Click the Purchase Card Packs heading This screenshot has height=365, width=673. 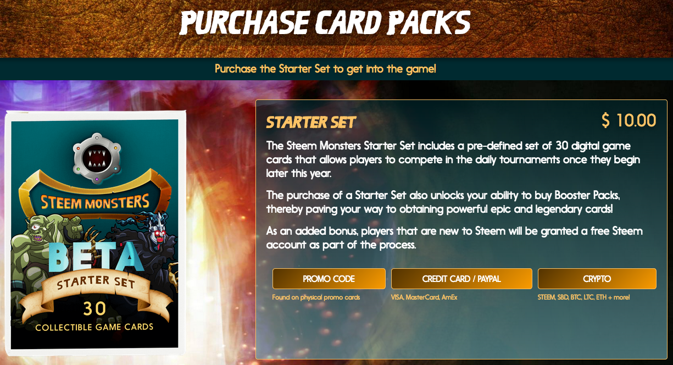point(325,23)
